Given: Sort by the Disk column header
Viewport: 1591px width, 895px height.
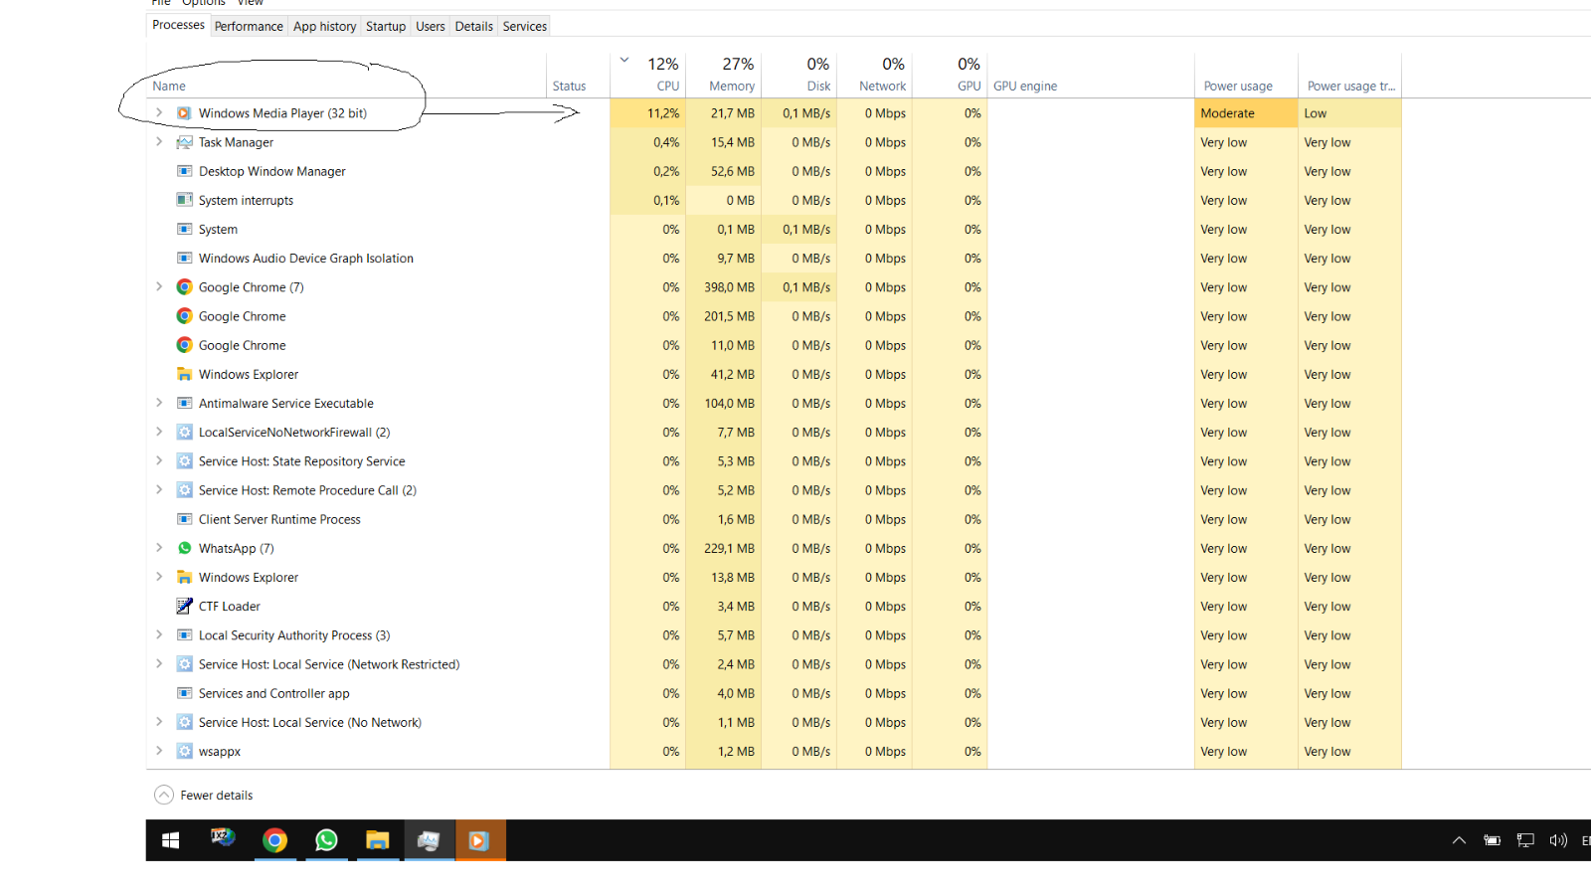Looking at the screenshot, I should [799, 76].
